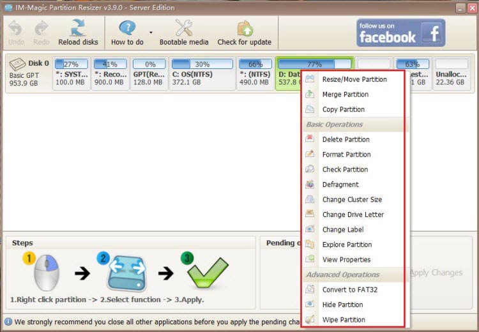
Task: Select the Disk 0 drive icon
Action: pos(17,64)
